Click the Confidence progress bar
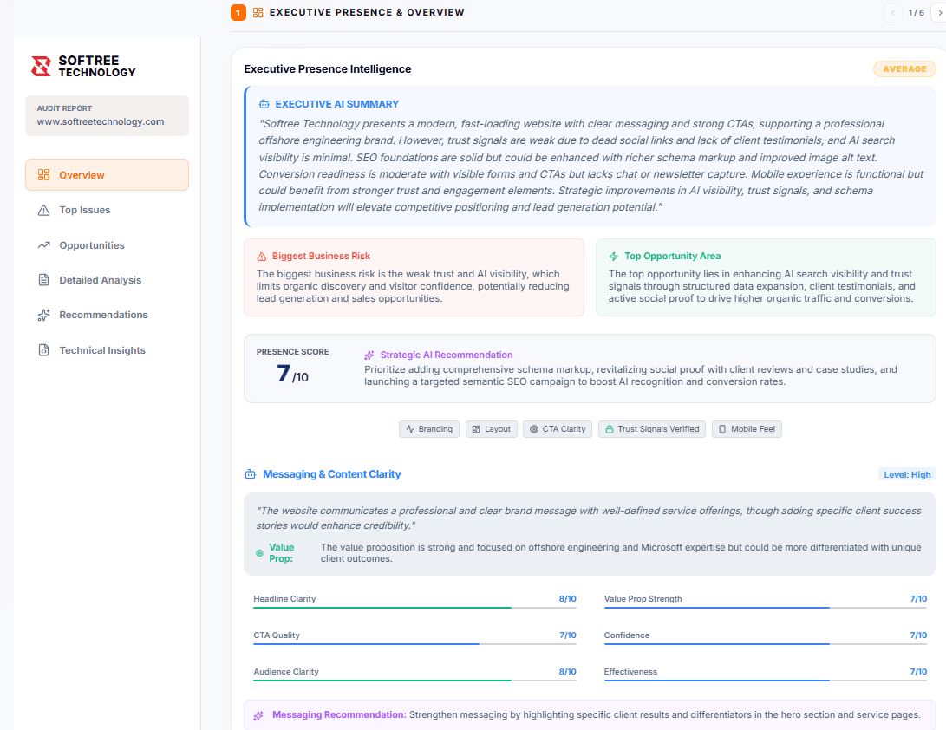Screen dimensions: 946x730 click(x=766, y=643)
